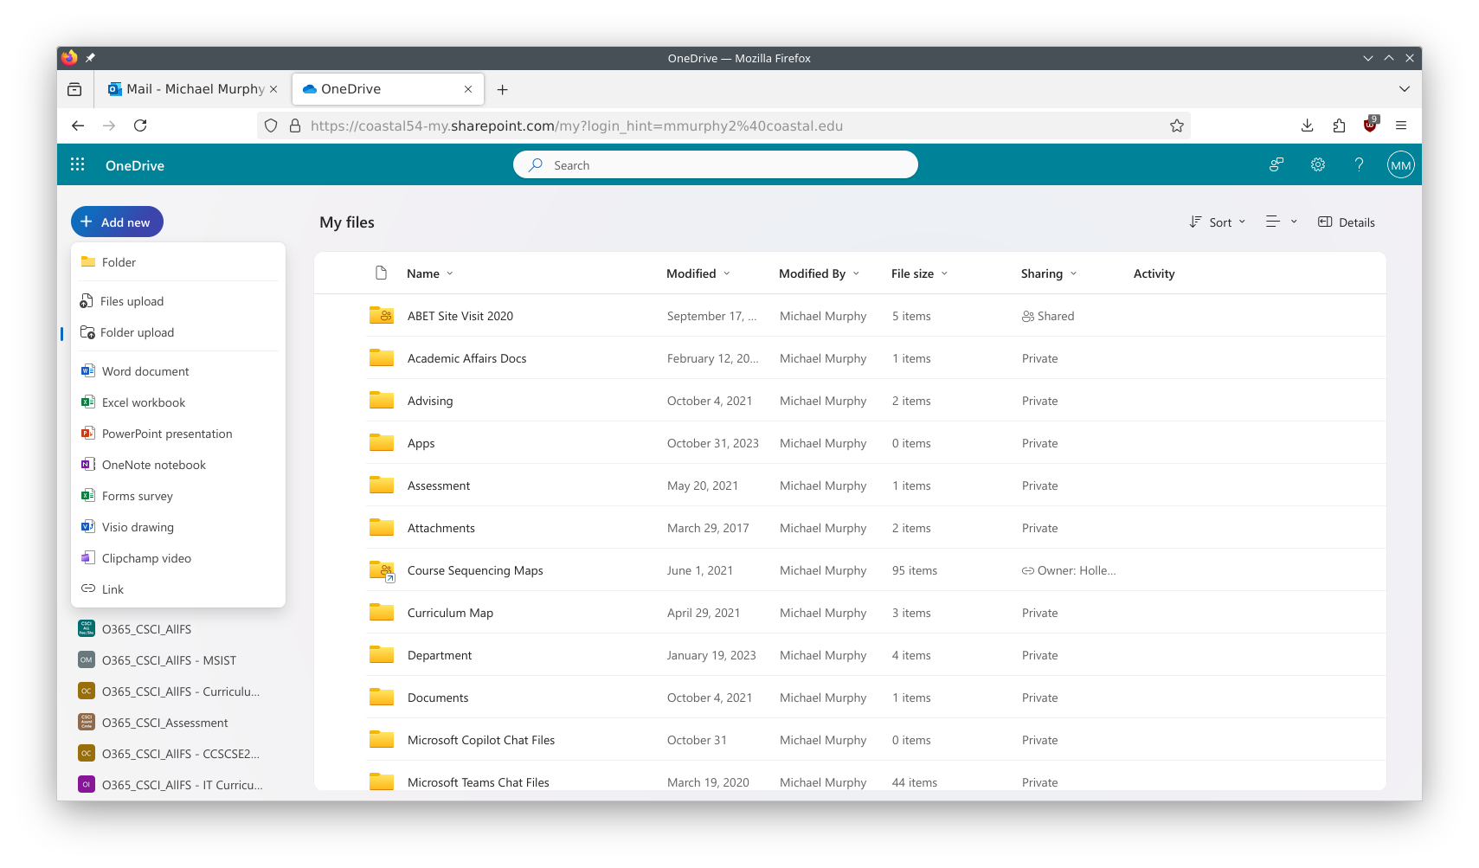Open Firefox downloads icon

(x=1307, y=125)
